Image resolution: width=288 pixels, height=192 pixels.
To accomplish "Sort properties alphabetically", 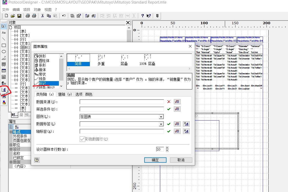I will (x=17, y=127).
